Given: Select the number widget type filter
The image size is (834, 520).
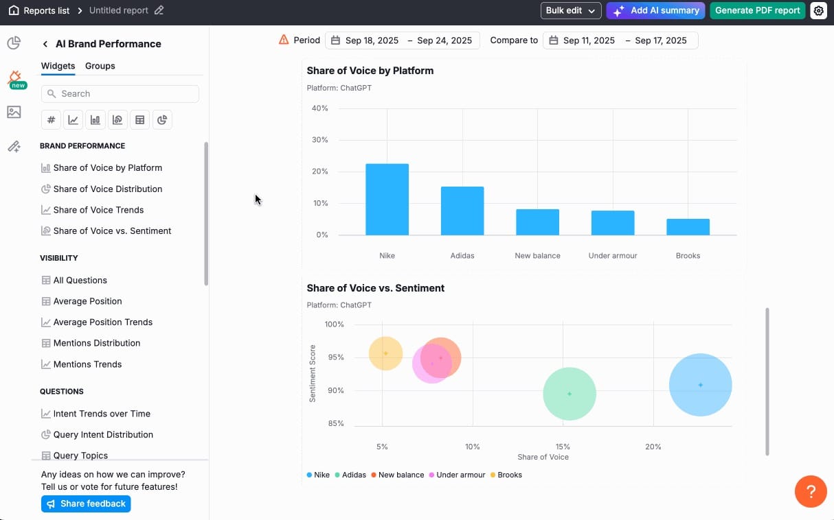Looking at the screenshot, I should click(51, 119).
